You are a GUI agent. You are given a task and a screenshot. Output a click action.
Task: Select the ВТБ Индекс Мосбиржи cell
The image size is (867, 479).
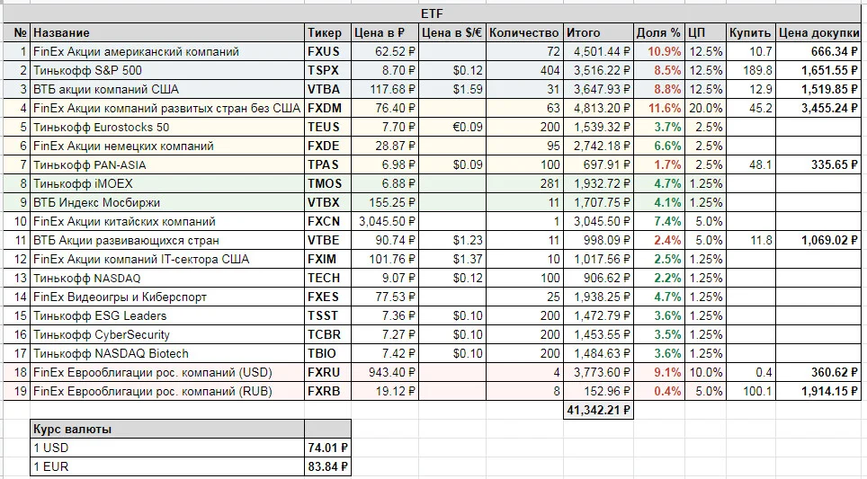click(x=167, y=203)
